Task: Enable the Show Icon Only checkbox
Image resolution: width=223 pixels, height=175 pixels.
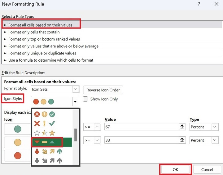Action: tap(85, 99)
